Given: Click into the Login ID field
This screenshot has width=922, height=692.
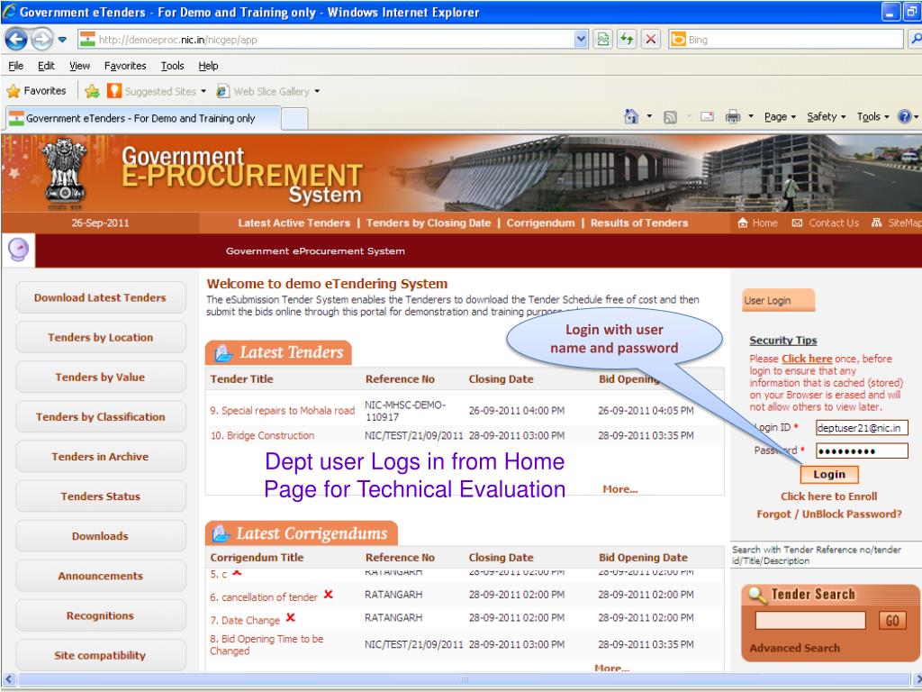Looking at the screenshot, I should tap(862, 428).
